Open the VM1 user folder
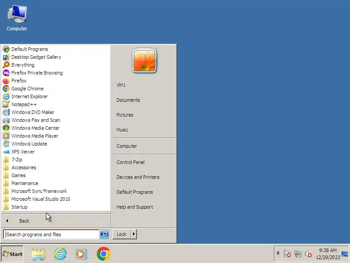 121,85
